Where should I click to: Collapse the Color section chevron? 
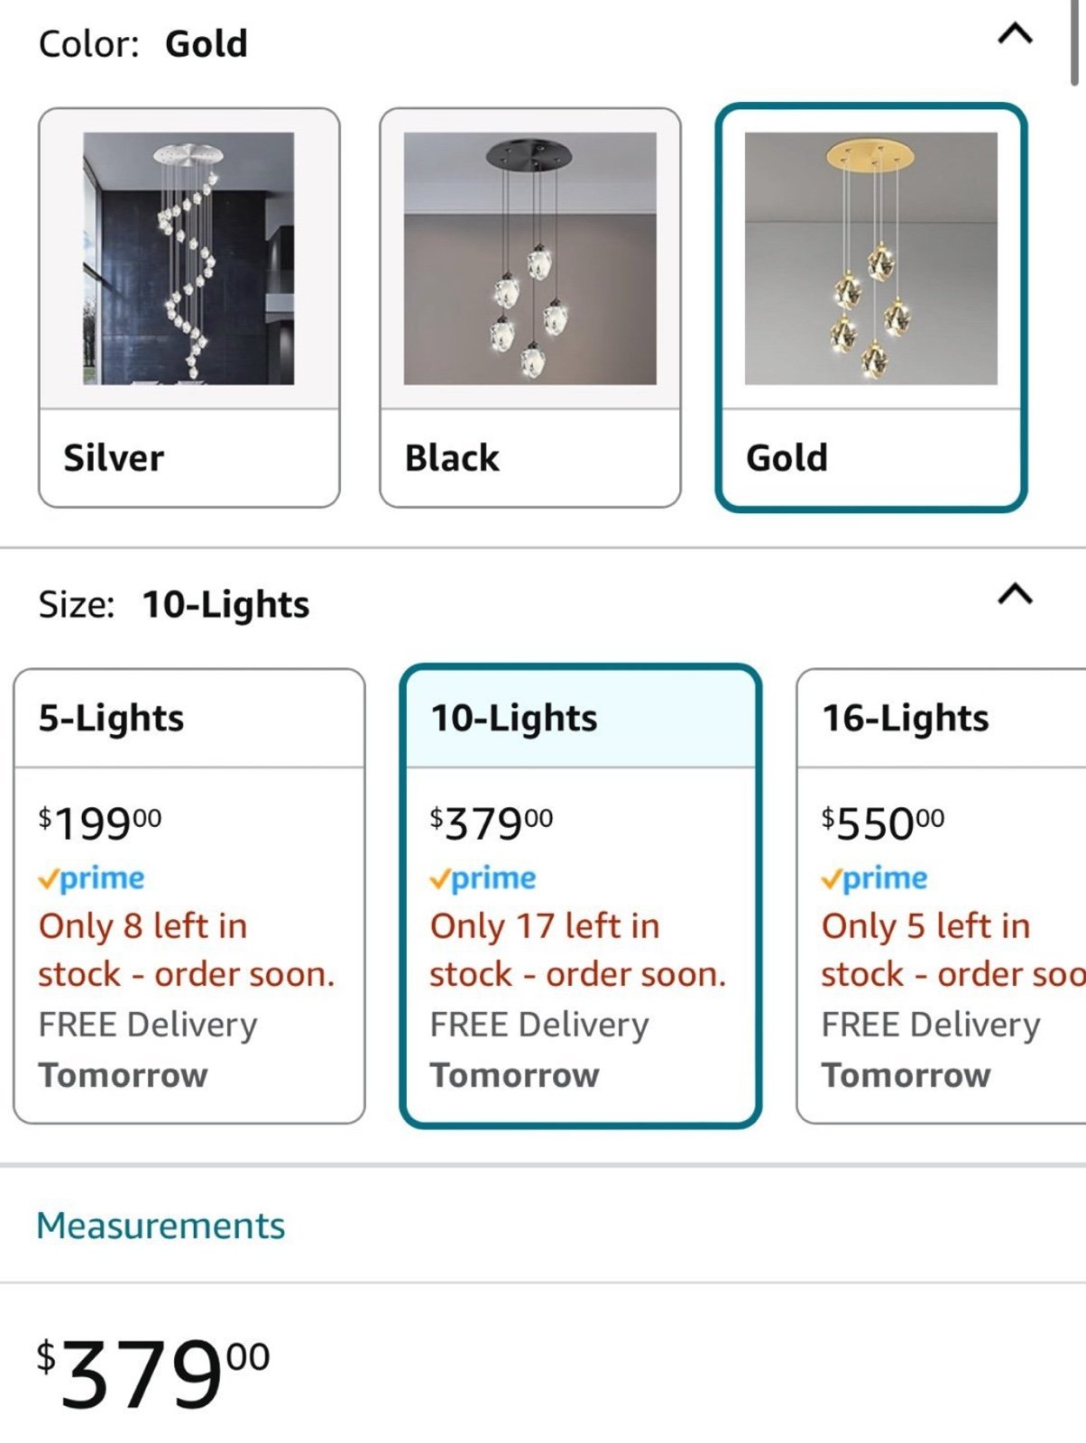[1015, 34]
